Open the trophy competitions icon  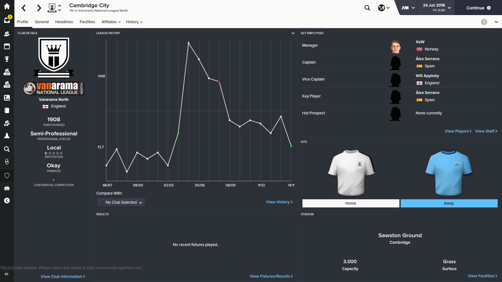click(7, 59)
